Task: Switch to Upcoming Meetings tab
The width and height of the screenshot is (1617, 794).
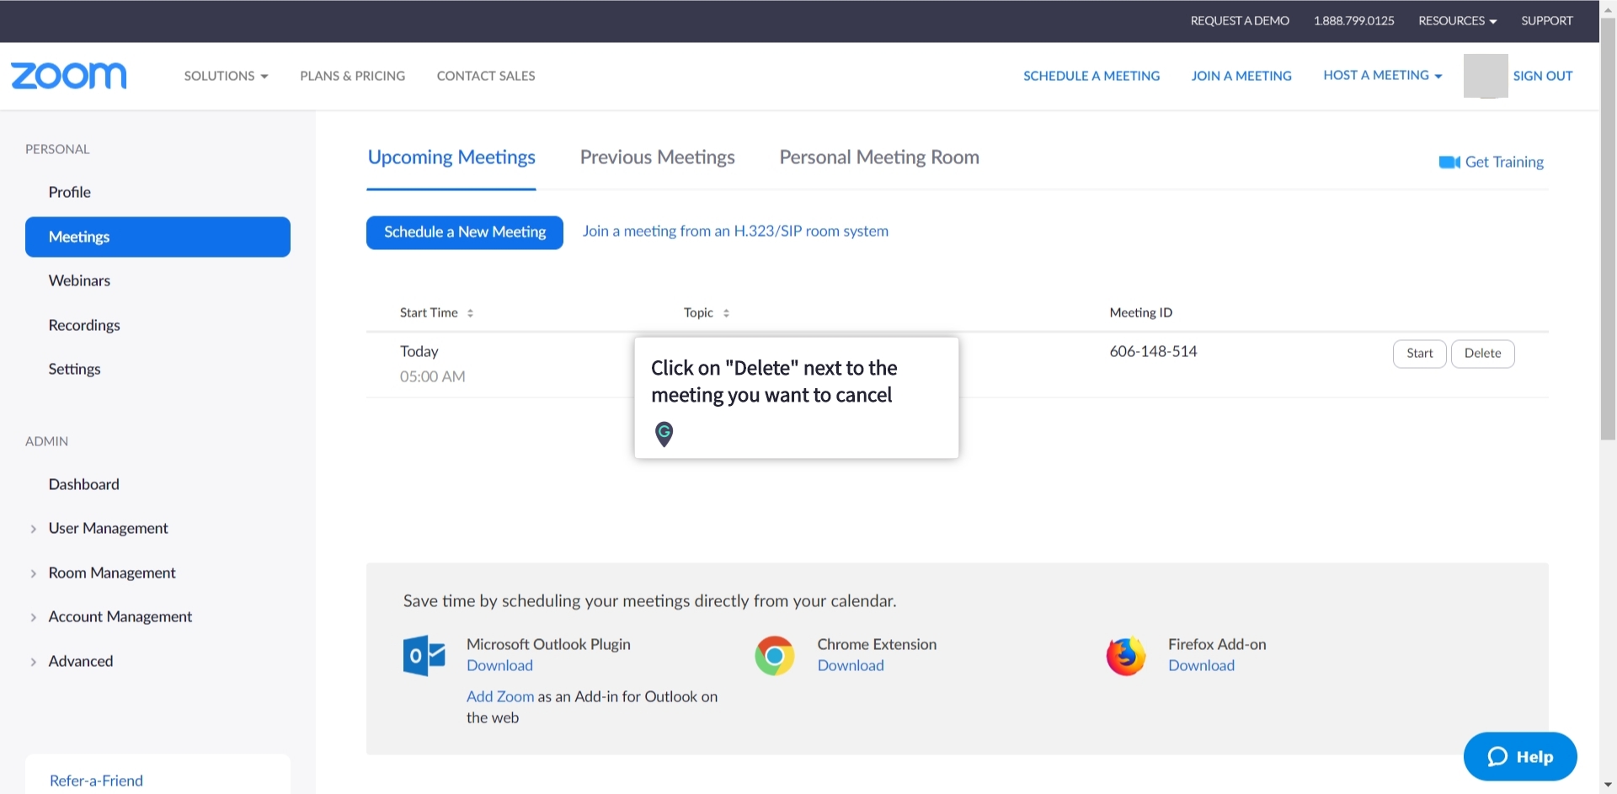Action: [451, 157]
